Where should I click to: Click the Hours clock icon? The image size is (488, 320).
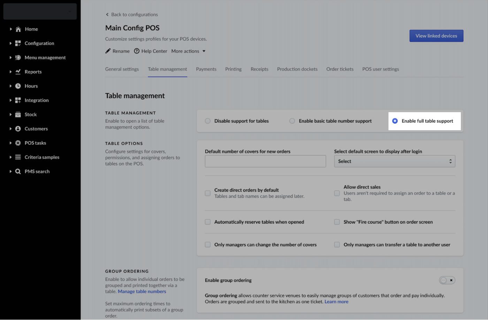pos(18,86)
